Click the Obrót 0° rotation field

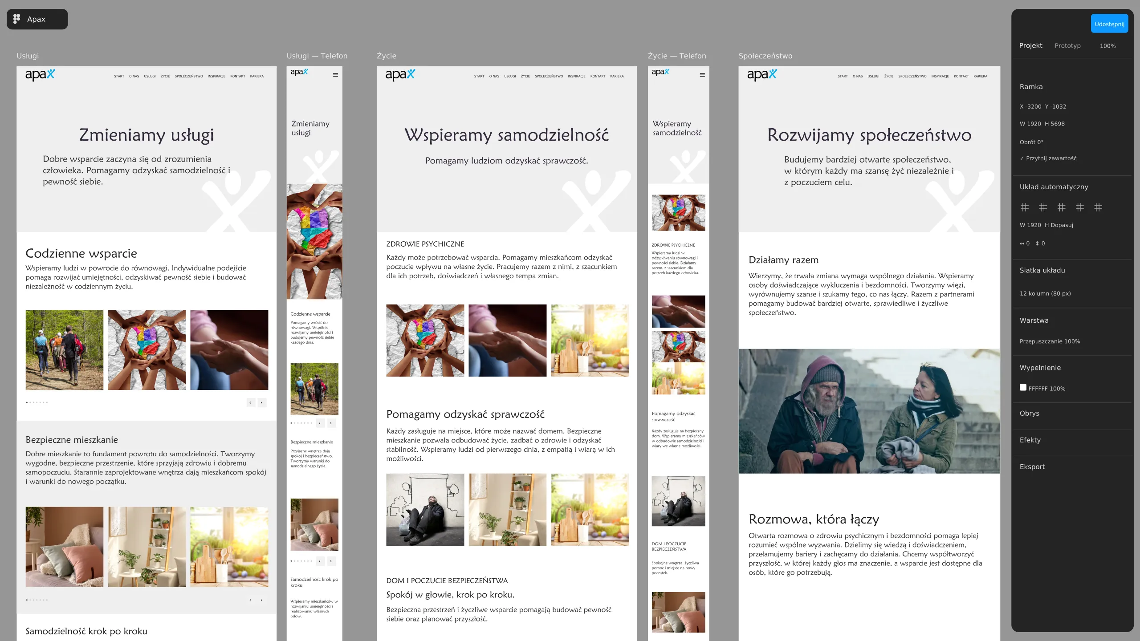[1031, 142]
